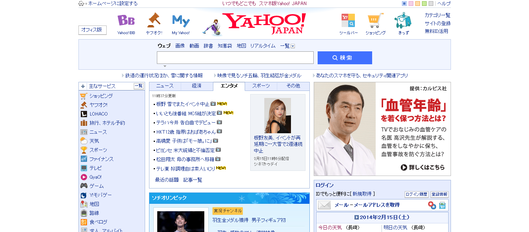Viewport: 529px width, 232px height.
Task: Switch to the その他 news tab
Action: click(x=293, y=86)
